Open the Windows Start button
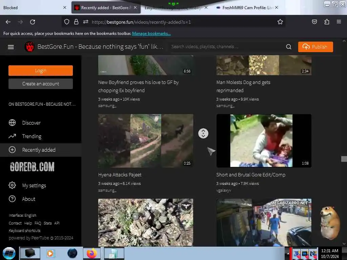This screenshot has height=260, width=347. (x=9, y=253)
